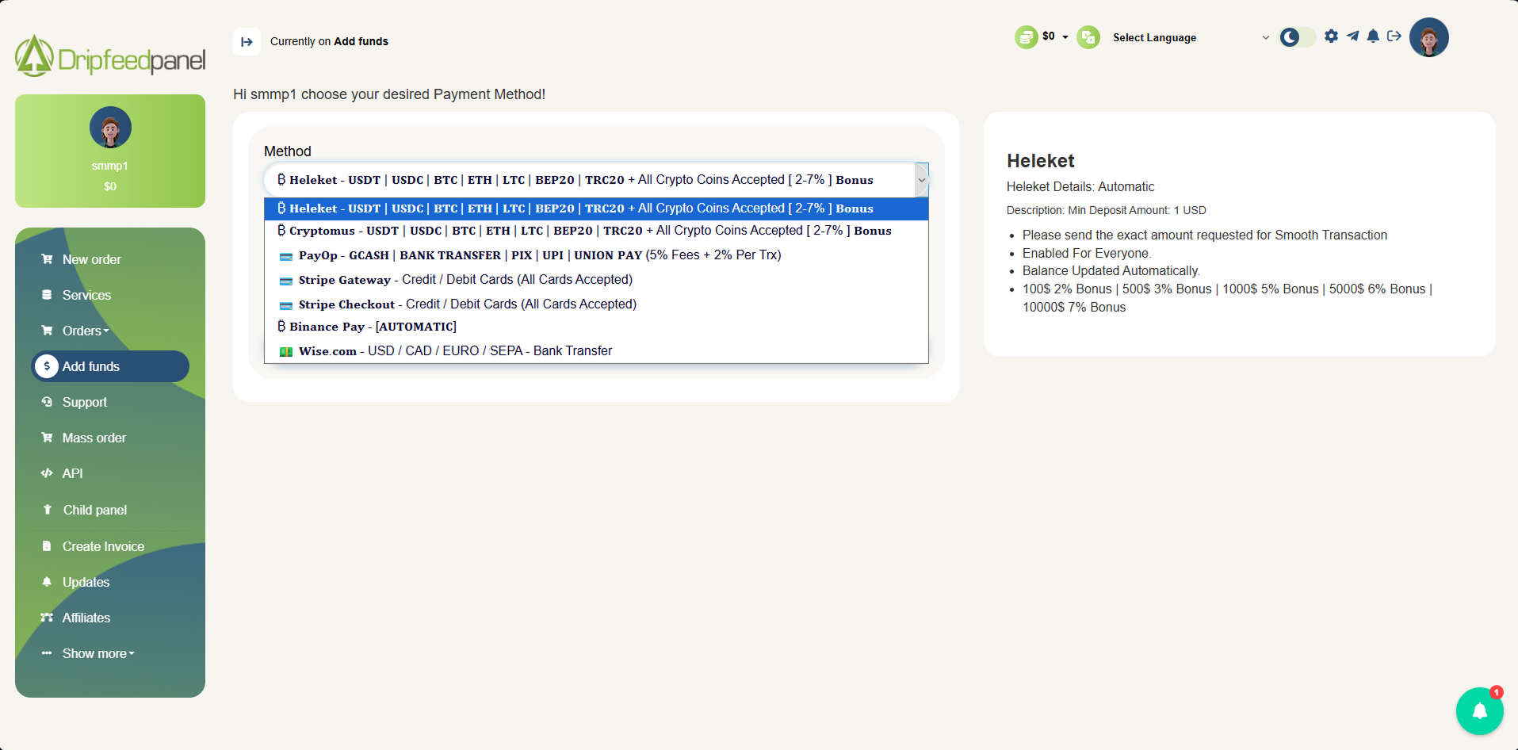Click 'Balance Updated Automatically.' bullet
The width and height of the screenshot is (1518, 750).
pyautogui.click(x=1111, y=270)
